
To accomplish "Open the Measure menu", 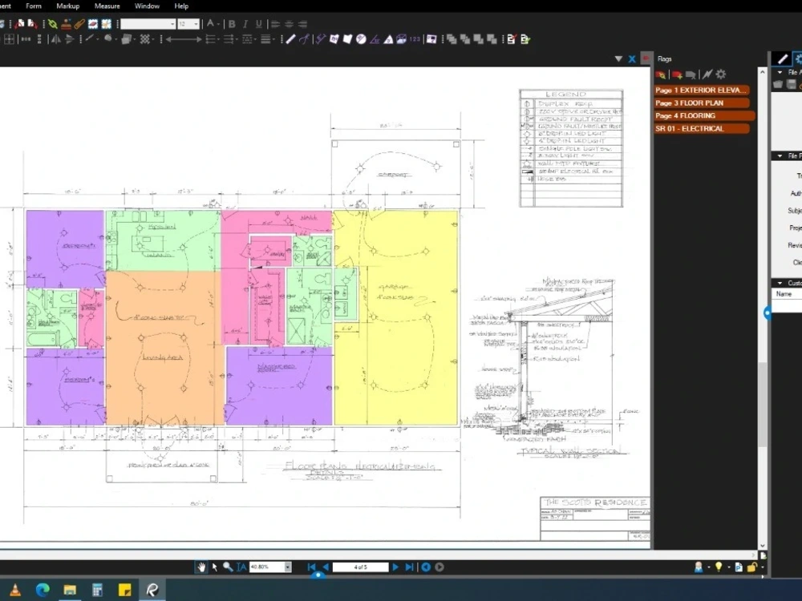I will (x=107, y=6).
